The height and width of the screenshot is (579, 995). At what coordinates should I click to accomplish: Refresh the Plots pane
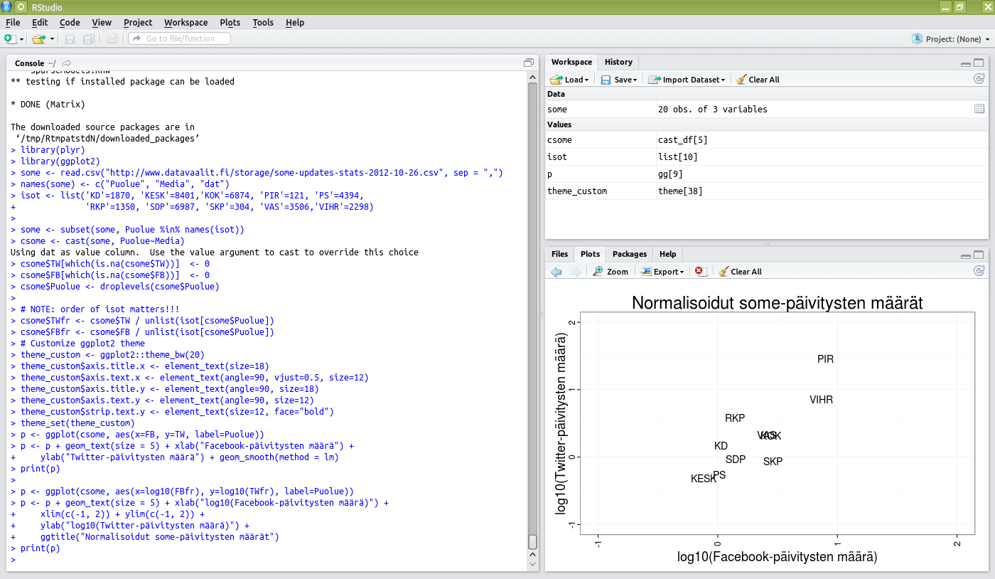click(x=979, y=271)
